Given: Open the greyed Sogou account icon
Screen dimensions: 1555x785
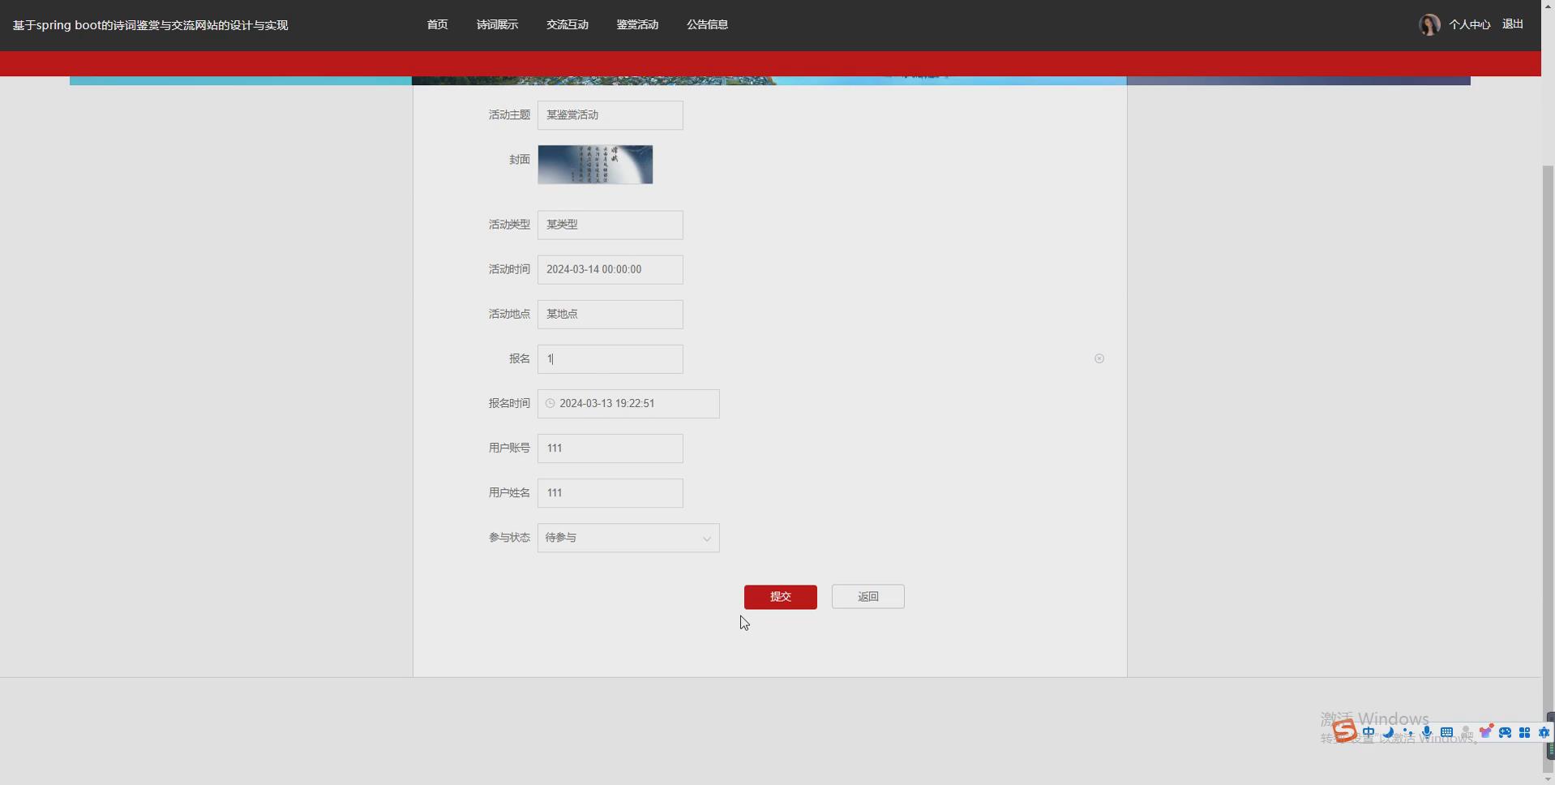Looking at the screenshot, I should [x=1466, y=732].
